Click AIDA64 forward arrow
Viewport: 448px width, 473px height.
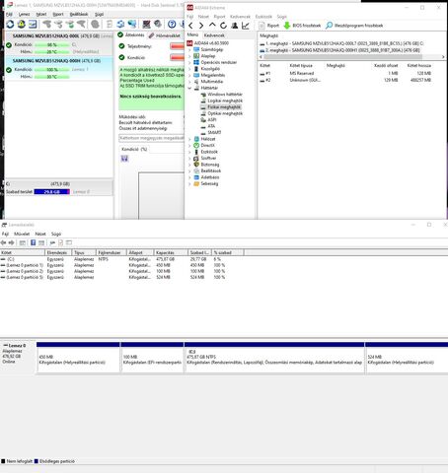pyautogui.click(x=201, y=26)
